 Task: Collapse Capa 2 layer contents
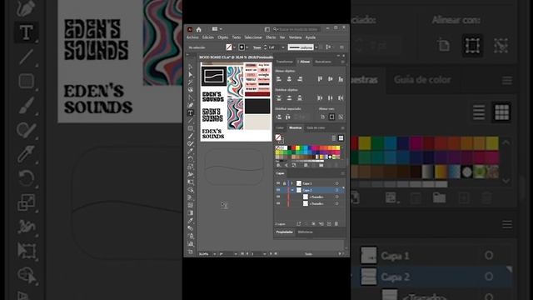tap(292, 190)
